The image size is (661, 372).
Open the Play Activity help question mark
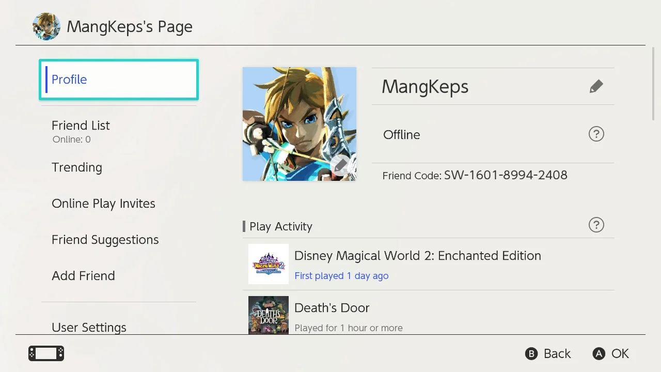click(596, 225)
